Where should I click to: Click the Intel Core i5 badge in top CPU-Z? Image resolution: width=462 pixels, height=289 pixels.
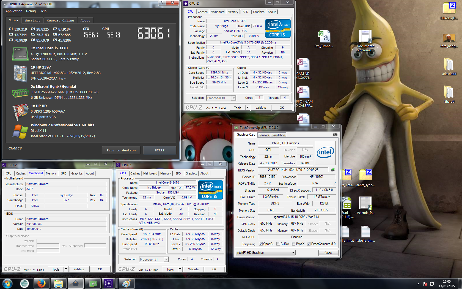278,28
